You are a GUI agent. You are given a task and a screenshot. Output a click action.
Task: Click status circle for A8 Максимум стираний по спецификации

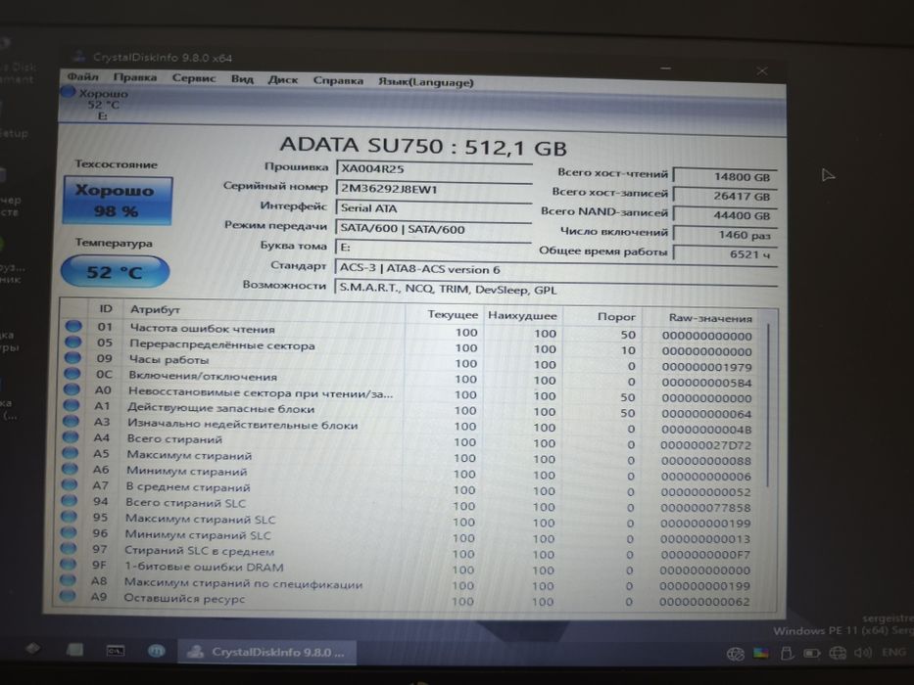(x=68, y=579)
